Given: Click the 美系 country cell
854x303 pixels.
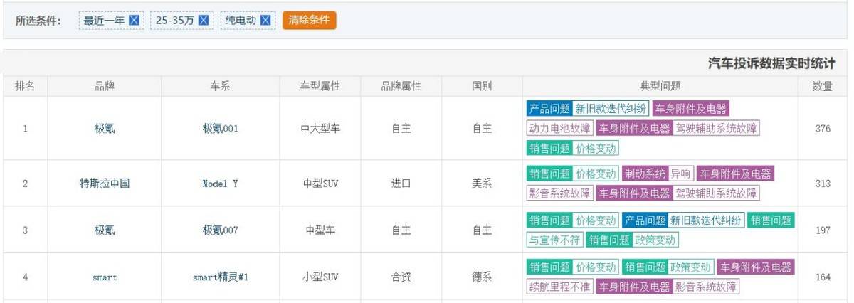Looking at the screenshot, I should pyautogui.click(x=482, y=183).
